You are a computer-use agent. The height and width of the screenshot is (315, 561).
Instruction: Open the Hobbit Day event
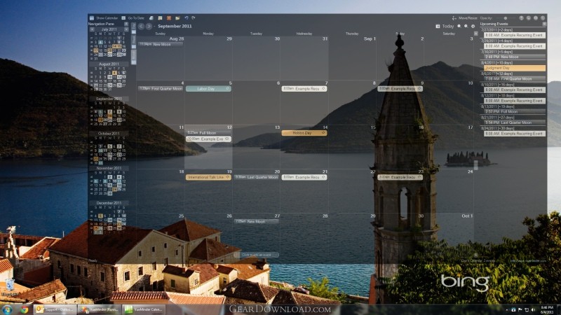click(304, 133)
